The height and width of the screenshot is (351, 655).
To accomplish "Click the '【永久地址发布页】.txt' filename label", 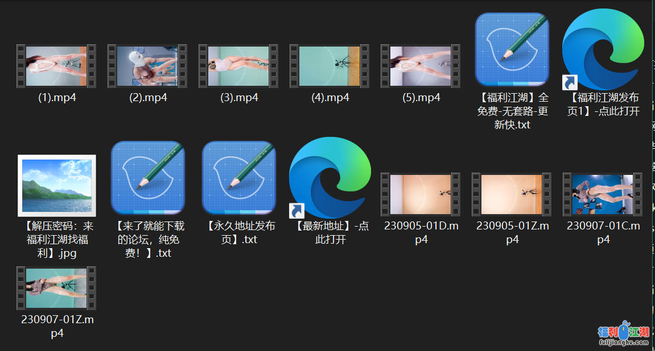I will [239, 232].
